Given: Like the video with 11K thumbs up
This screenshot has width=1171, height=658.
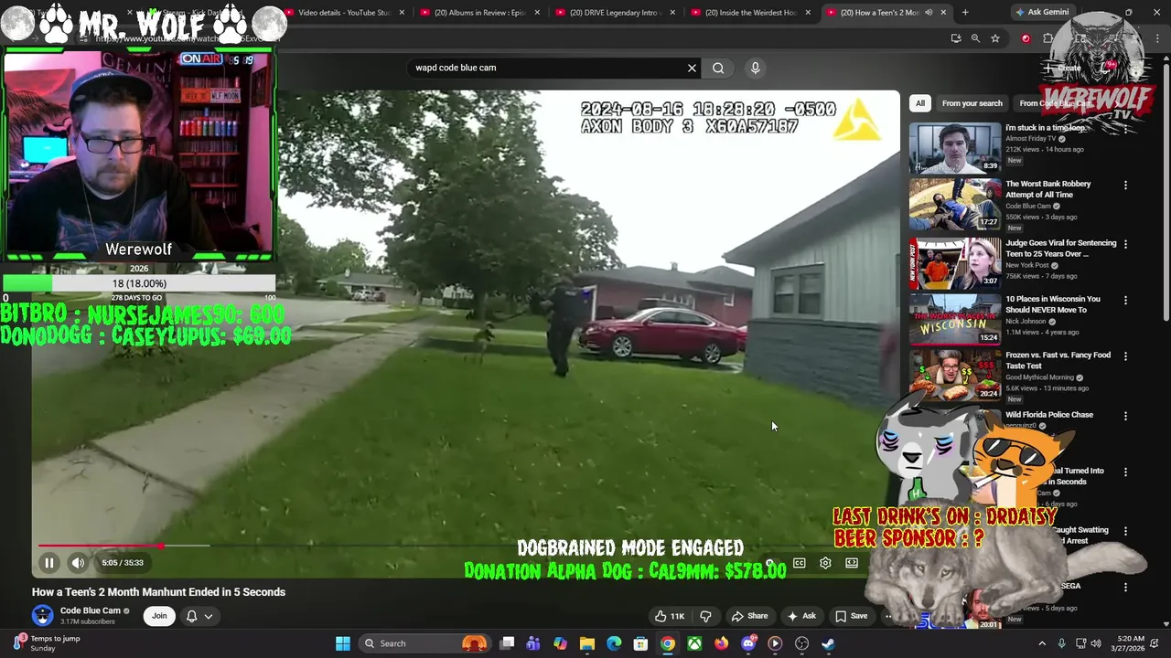Looking at the screenshot, I should 669,616.
